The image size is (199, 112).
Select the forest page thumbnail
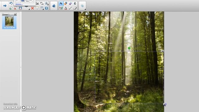point(9,21)
